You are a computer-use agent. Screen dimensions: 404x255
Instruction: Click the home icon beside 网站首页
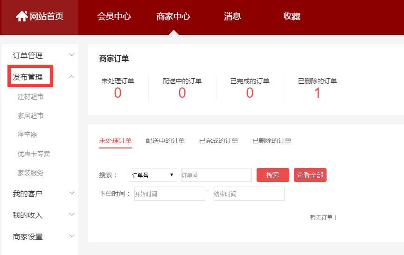21,16
